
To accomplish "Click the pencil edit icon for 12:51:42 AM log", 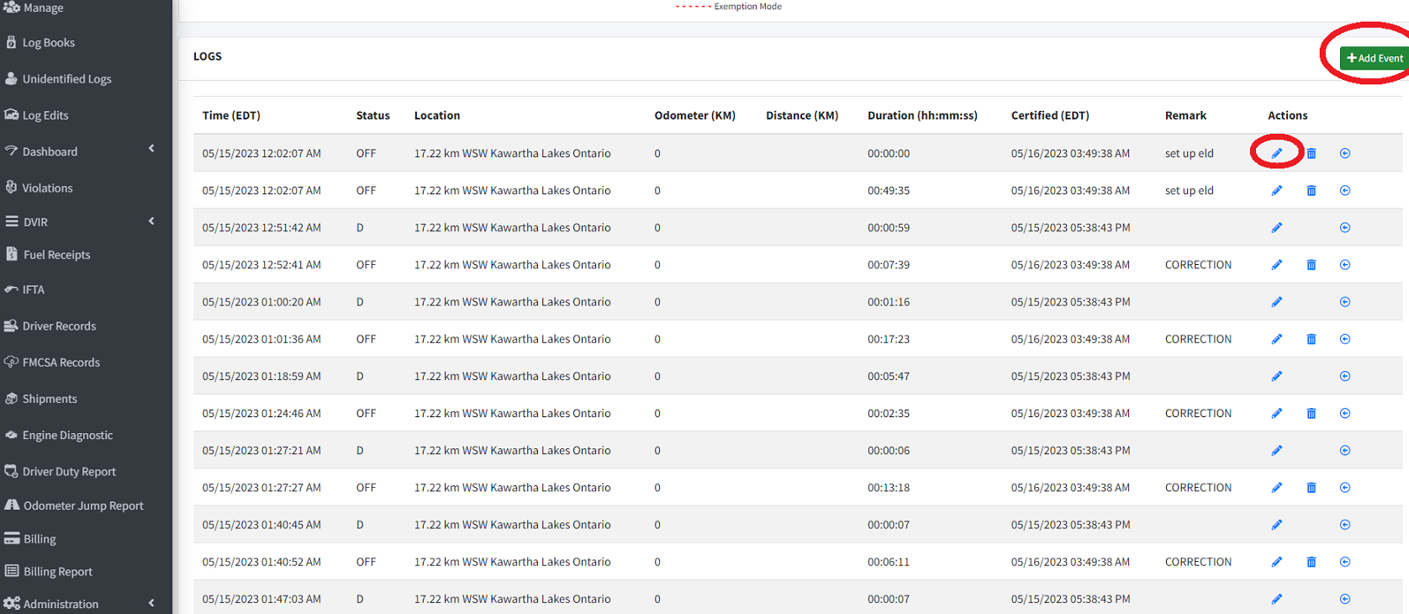I will click(1276, 227).
